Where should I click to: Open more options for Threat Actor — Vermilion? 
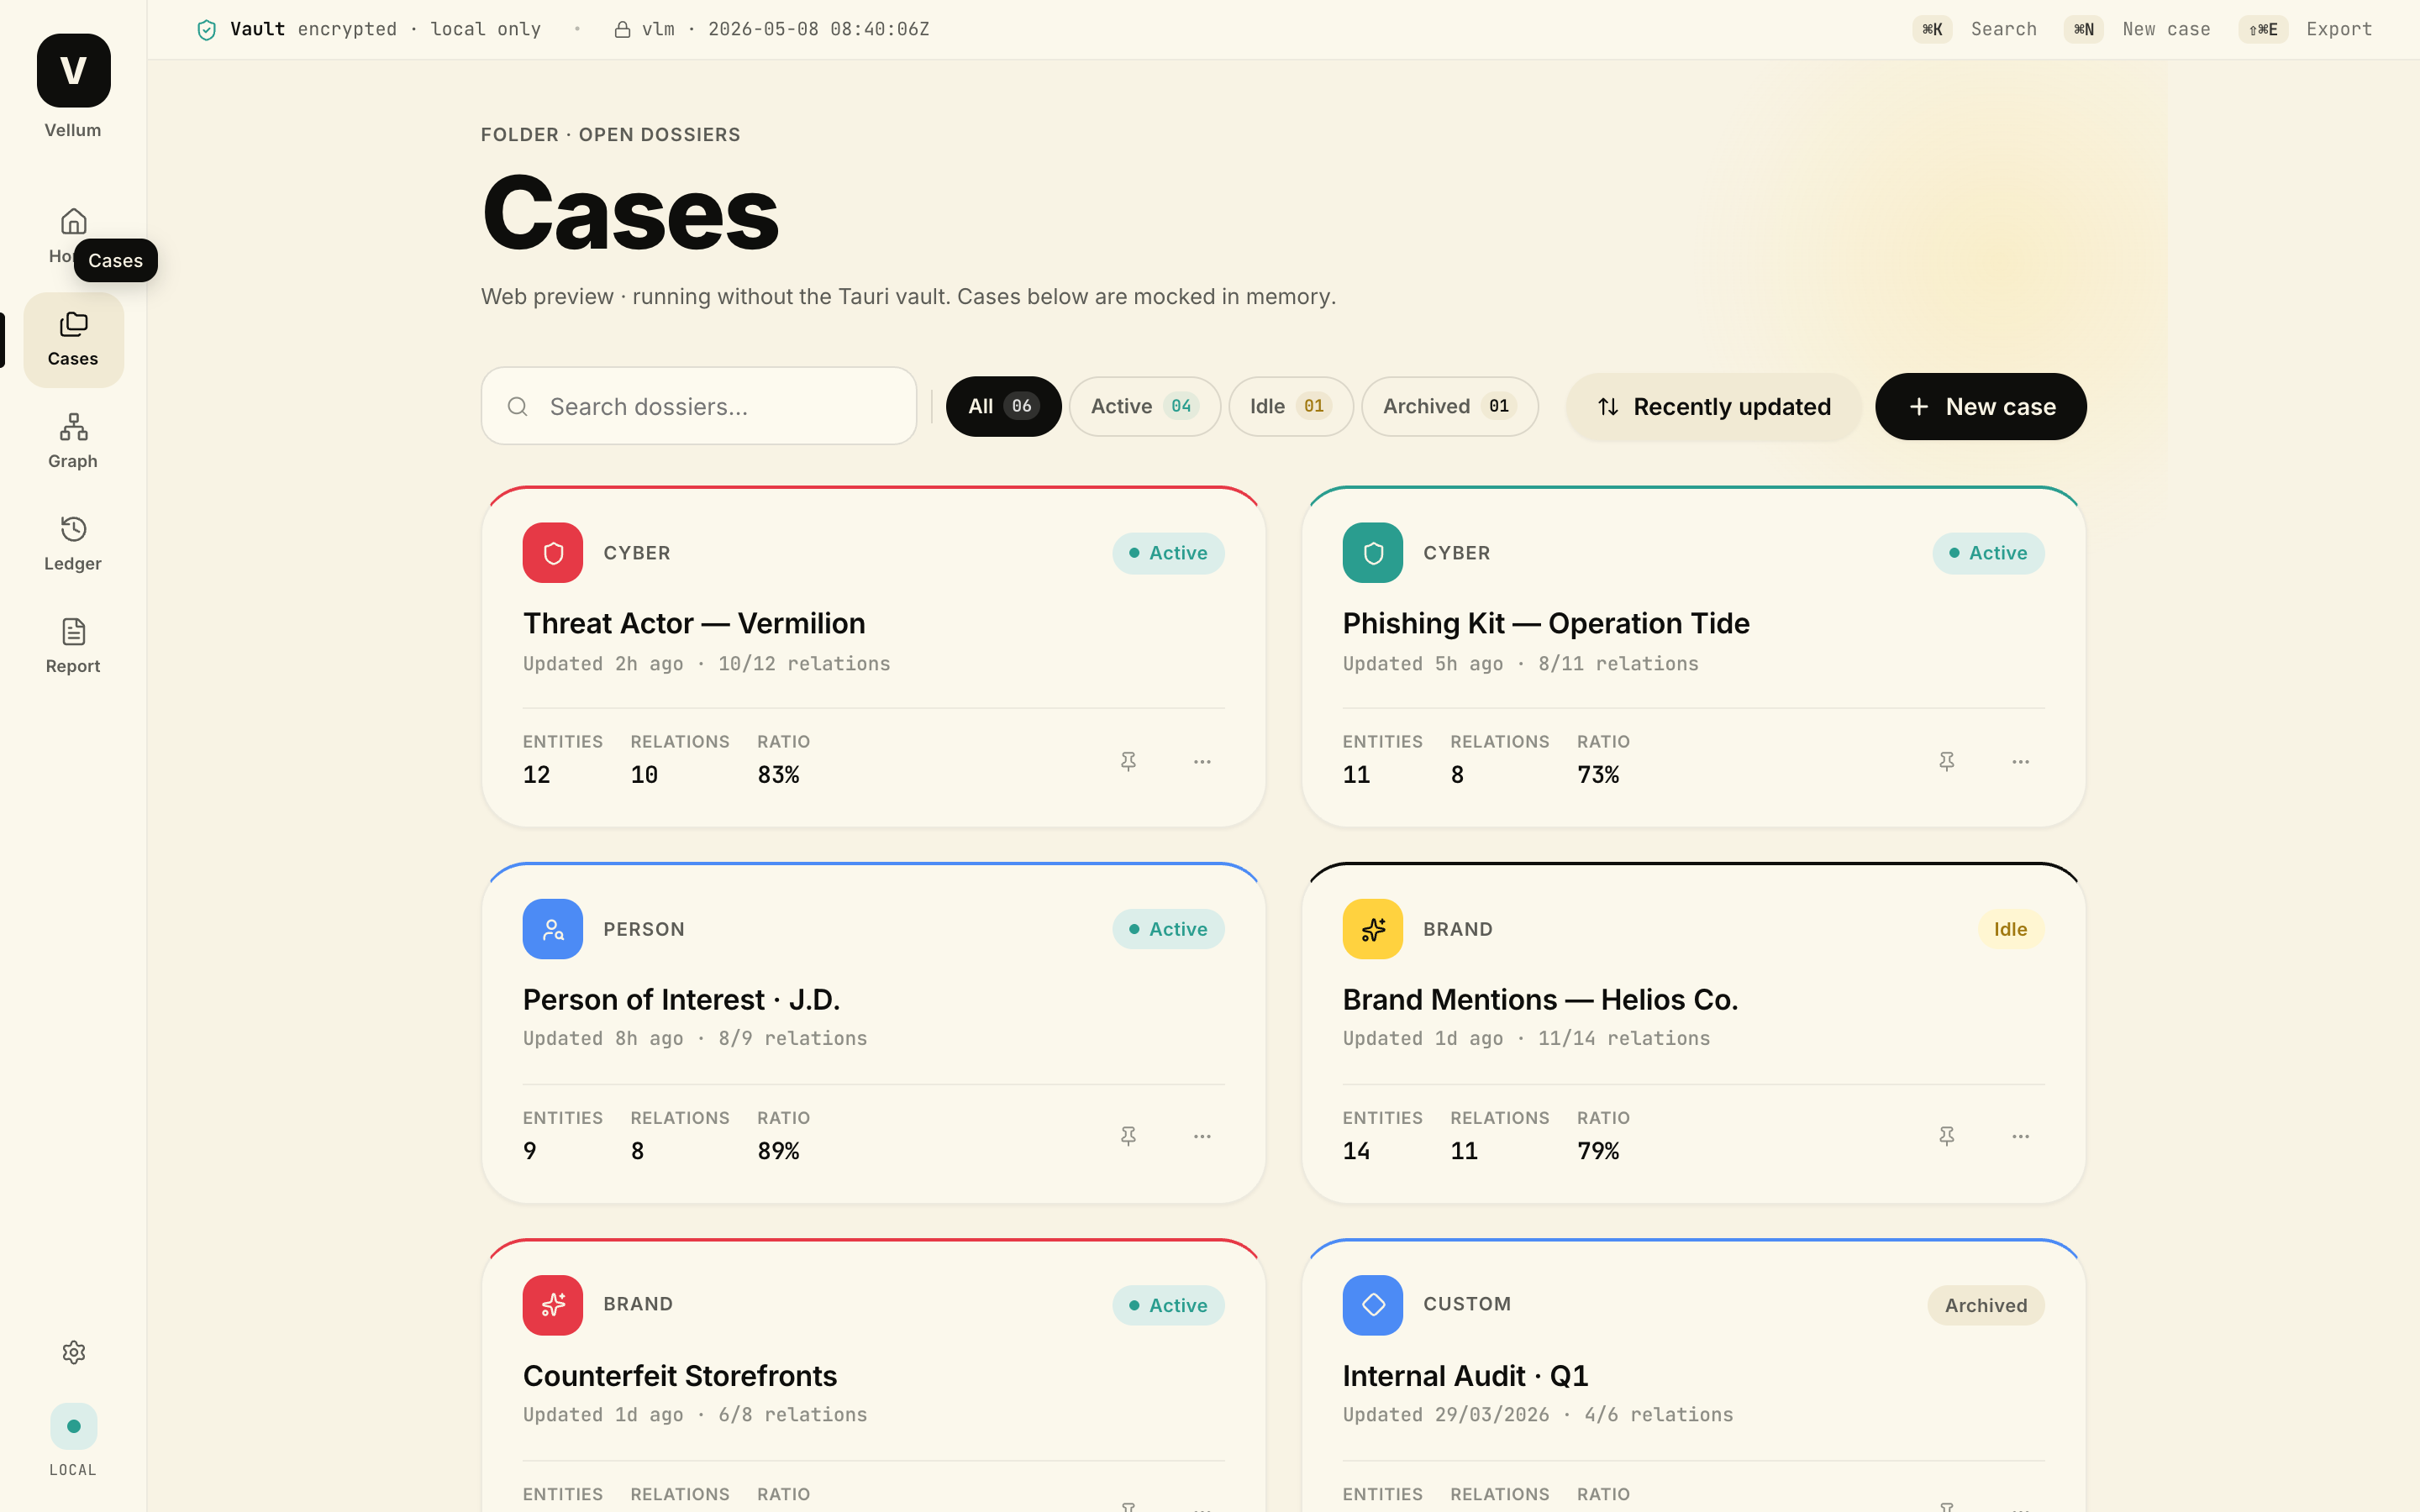pos(1202,762)
